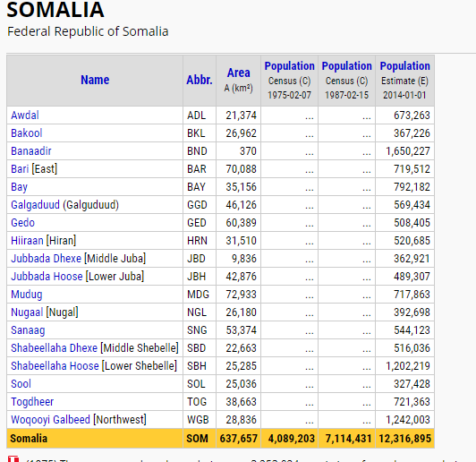This screenshot has height=462, width=476.
Task: Click the WGB abbreviation cell
Action: pos(198,420)
